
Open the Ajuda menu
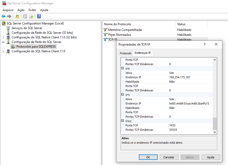click(x=44, y=10)
